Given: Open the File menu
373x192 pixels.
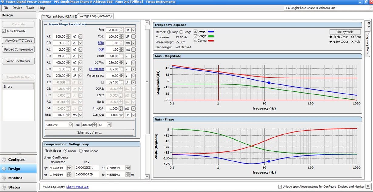Looking at the screenshot, I should [x=6, y=8].
